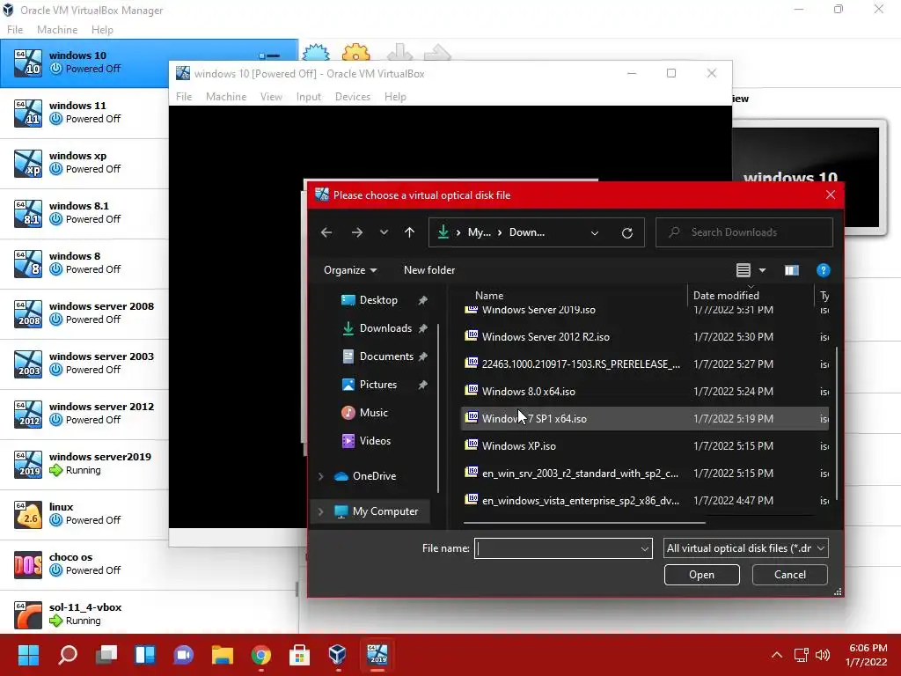Screen dimensions: 901x676
Task: Click the Open button
Action: pos(701,575)
